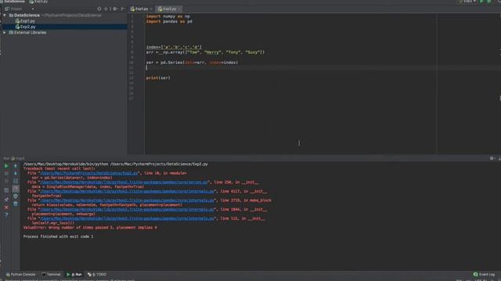Image resolution: width=501 pixels, height=281 pixels.
Task: Click scroll from source icon in Project panel
Action: 99,9
